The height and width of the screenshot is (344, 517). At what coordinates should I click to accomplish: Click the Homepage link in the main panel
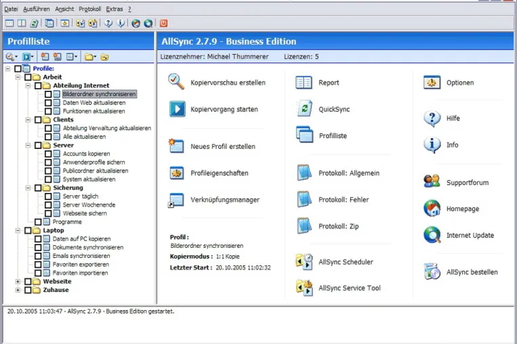click(463, 209)
